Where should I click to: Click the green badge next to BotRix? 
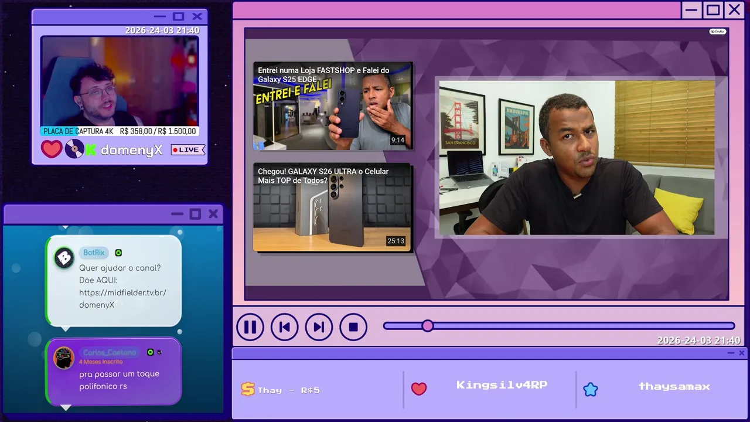118,253
